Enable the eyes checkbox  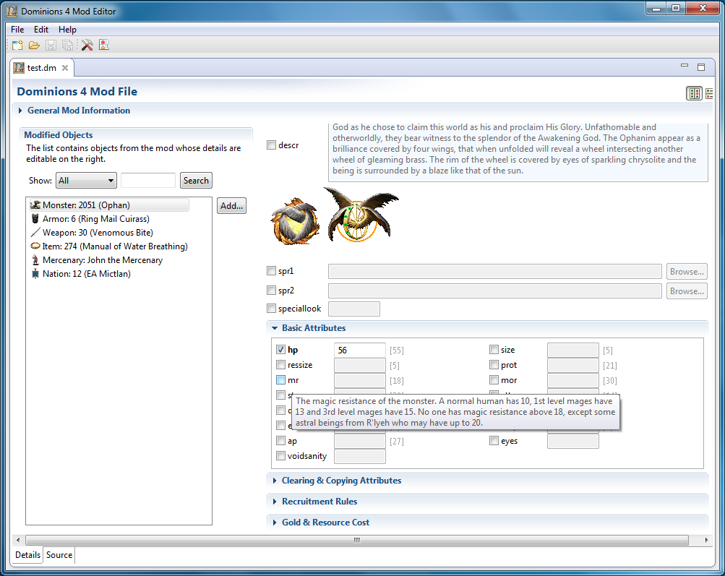click(x=494, y=441)
